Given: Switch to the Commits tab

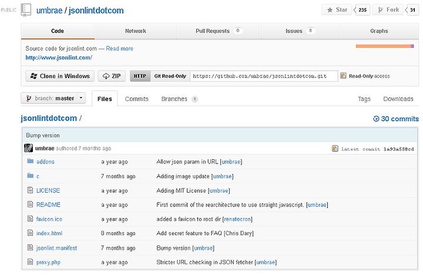Looking at the screenshot, I should click(137, 99).
